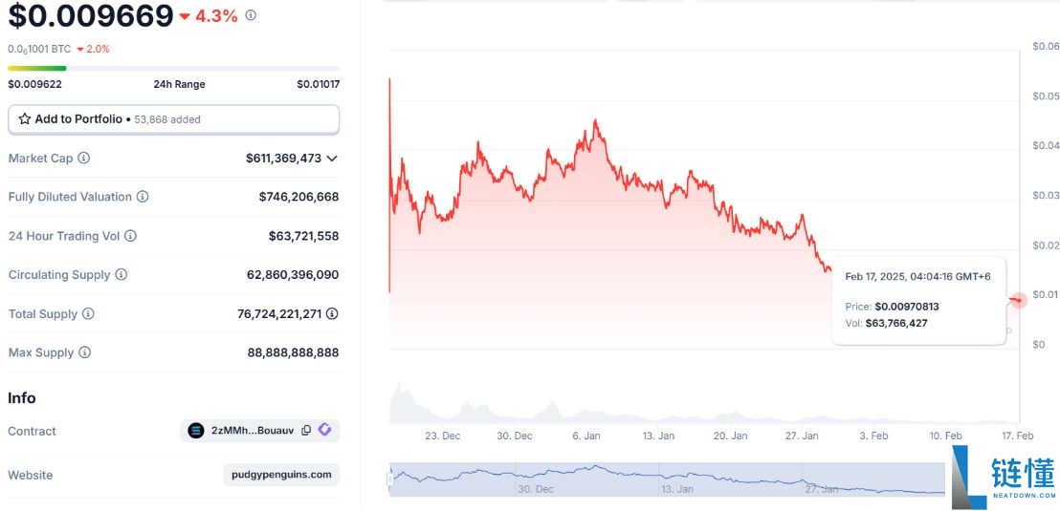Screen dimensions: 1060x511
Task: Click the info icon next to Total Supply label
Action: point(88,314)
